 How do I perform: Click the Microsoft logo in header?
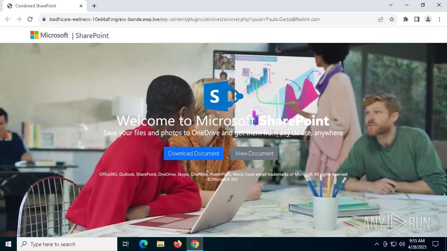(x=49, y=35)
